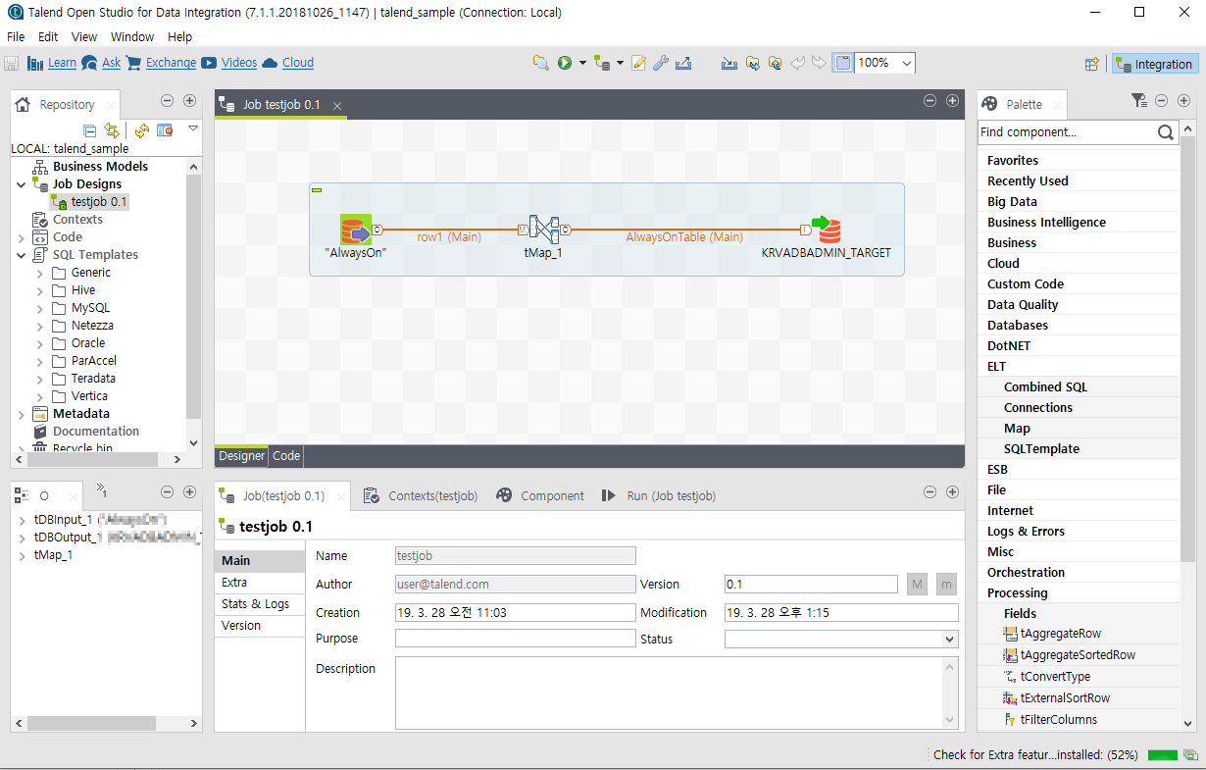Open Repository view menu triangle
Image resolution: width=1206 pixels, height=770 pixels.
click(193, 128)
